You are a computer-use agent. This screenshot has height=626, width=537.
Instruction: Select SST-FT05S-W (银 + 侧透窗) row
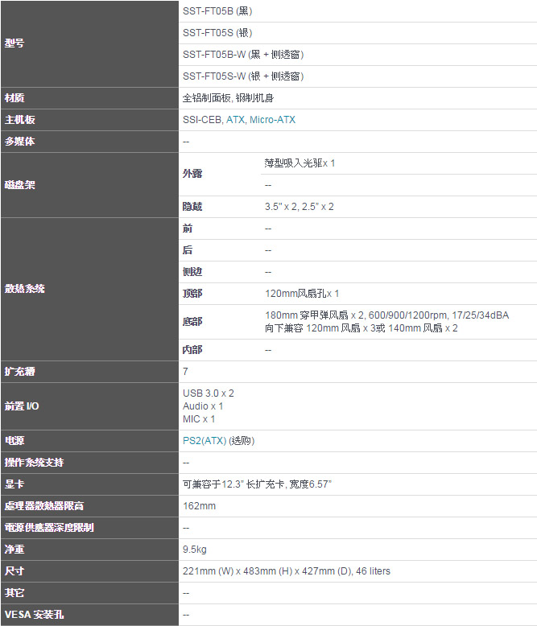click(x=357, y=76)
